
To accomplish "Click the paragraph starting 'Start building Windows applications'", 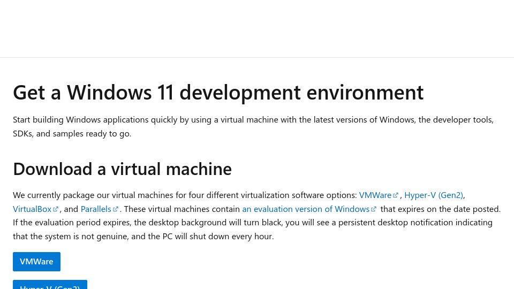I will [x=253, y=126].
